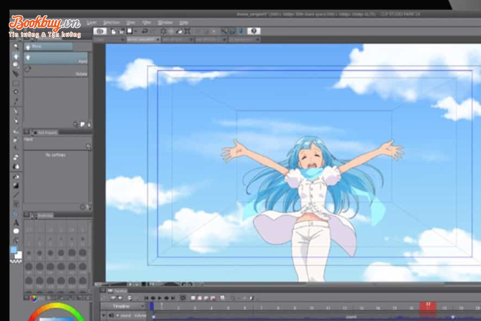Screen dimensions: 481x321
Task: Open the Layer menu
Action: [92, 22]
